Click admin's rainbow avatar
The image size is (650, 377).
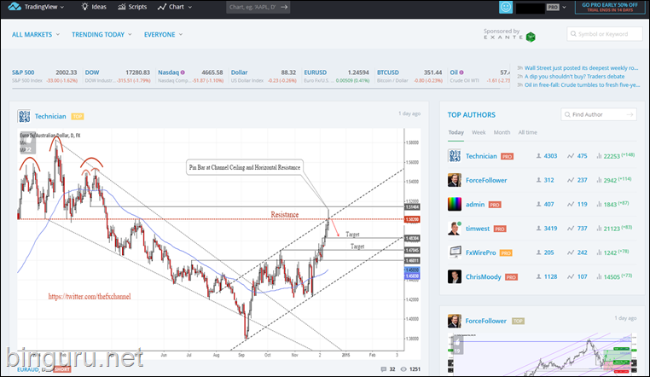455,204
